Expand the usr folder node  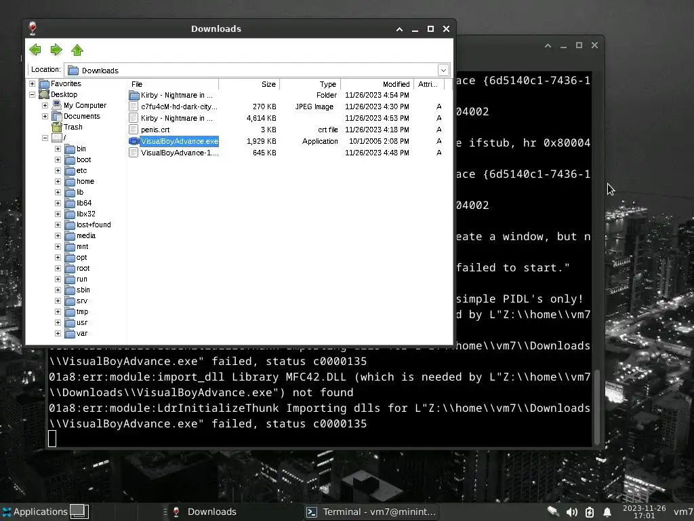pyautogui.click(x=58, y=322)
